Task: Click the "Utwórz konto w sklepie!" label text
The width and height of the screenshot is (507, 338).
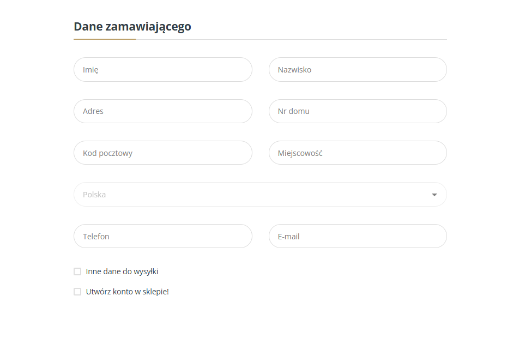Action: click(x=128, y=292)
